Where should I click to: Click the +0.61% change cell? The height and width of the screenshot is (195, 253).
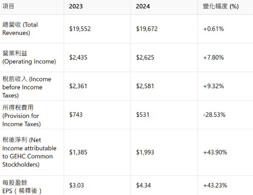[213, 29]
